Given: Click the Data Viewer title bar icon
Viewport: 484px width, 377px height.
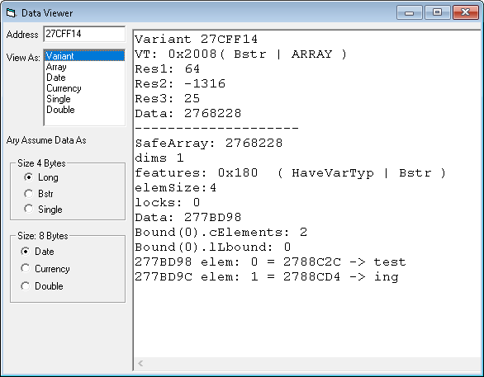Looking at the screenshot, I should pyautogui.click(x=11, y=13).
